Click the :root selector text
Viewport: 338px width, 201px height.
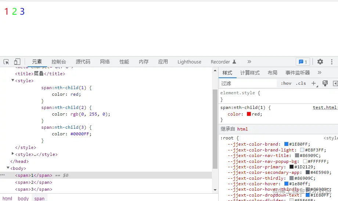227,138
